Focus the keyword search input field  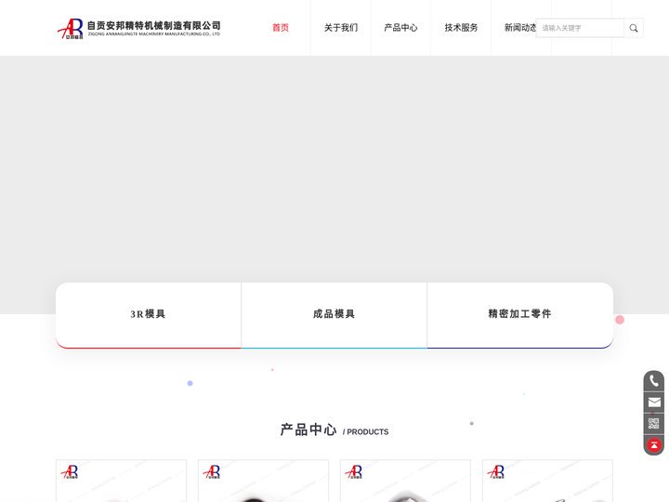coord(580,28)
